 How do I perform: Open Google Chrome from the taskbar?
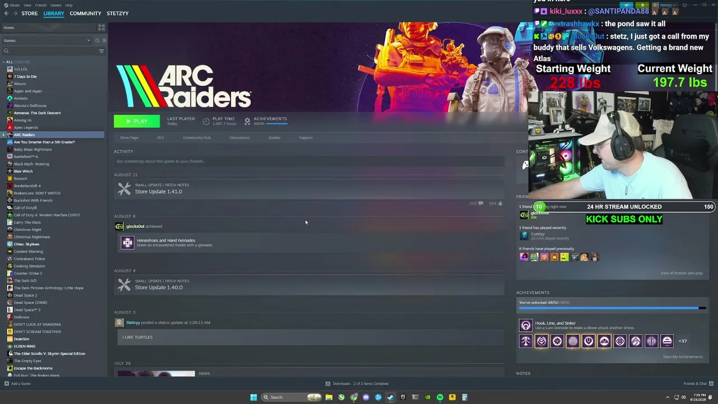(x=353, y=397)
